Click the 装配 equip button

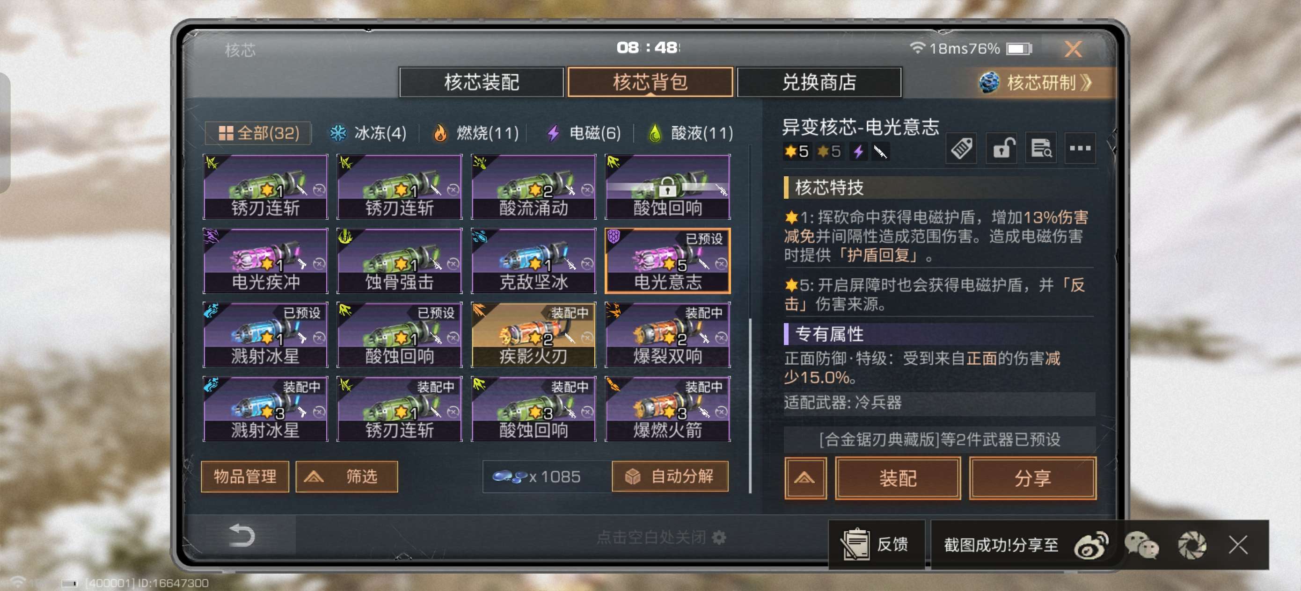pyautogui.click(x=898, y=478)
